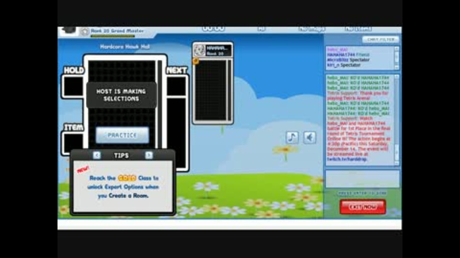Click the player list scrollbar
Image resolution: width=460 pixels, height=258 pixels.
[397, 58]
